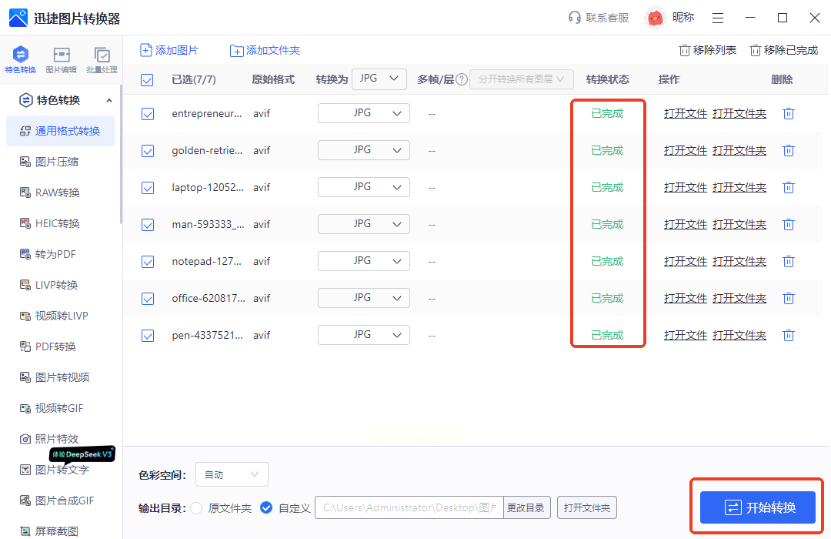
Task: Uncheck the laptop-12052 file checkbox
Action: click(x=148, y=188)
